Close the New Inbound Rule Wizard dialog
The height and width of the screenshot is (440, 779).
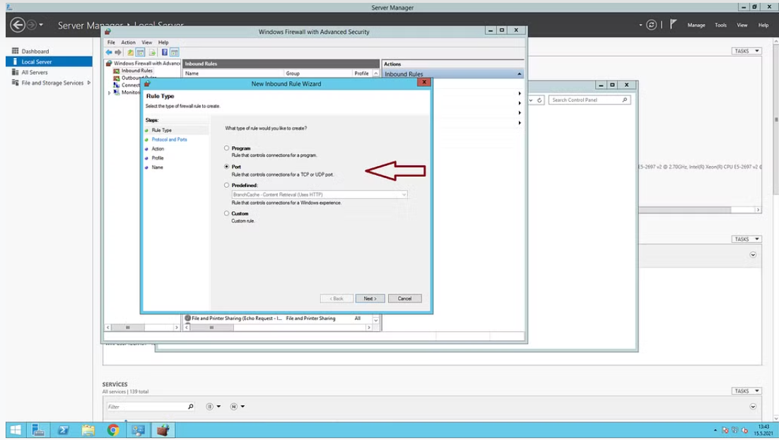(423, 83)
